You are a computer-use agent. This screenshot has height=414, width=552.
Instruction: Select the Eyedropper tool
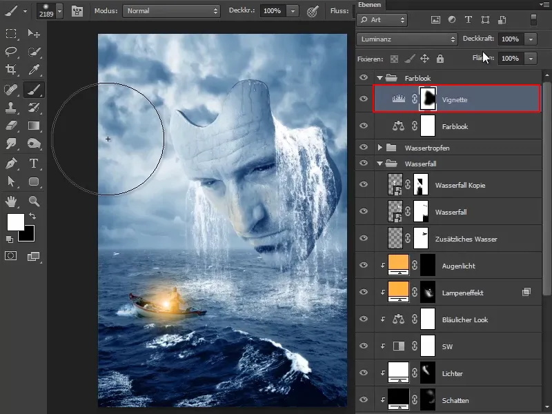coord(34,70)
